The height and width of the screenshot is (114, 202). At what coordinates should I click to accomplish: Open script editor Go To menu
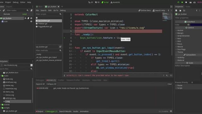click(x=56, y=10)
